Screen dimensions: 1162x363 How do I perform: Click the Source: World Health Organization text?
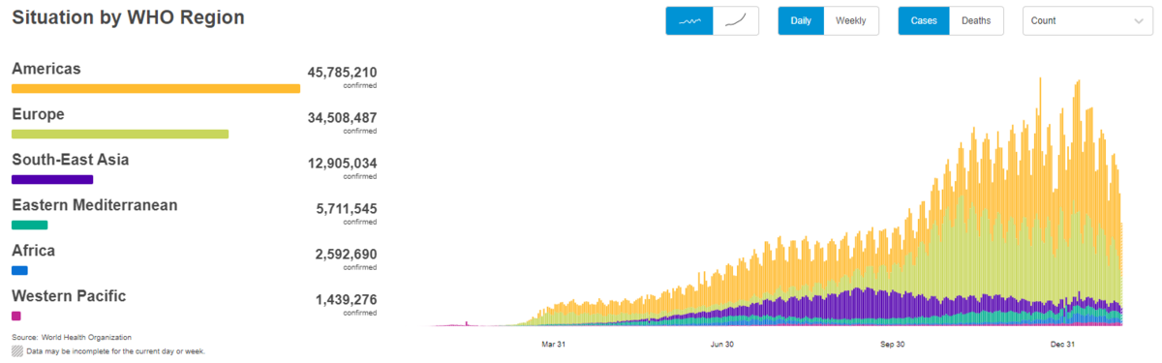point(71,337)
